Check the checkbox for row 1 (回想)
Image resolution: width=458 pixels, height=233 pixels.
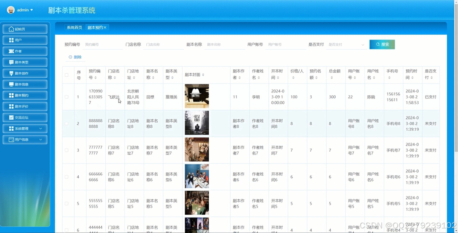(66, 96)
